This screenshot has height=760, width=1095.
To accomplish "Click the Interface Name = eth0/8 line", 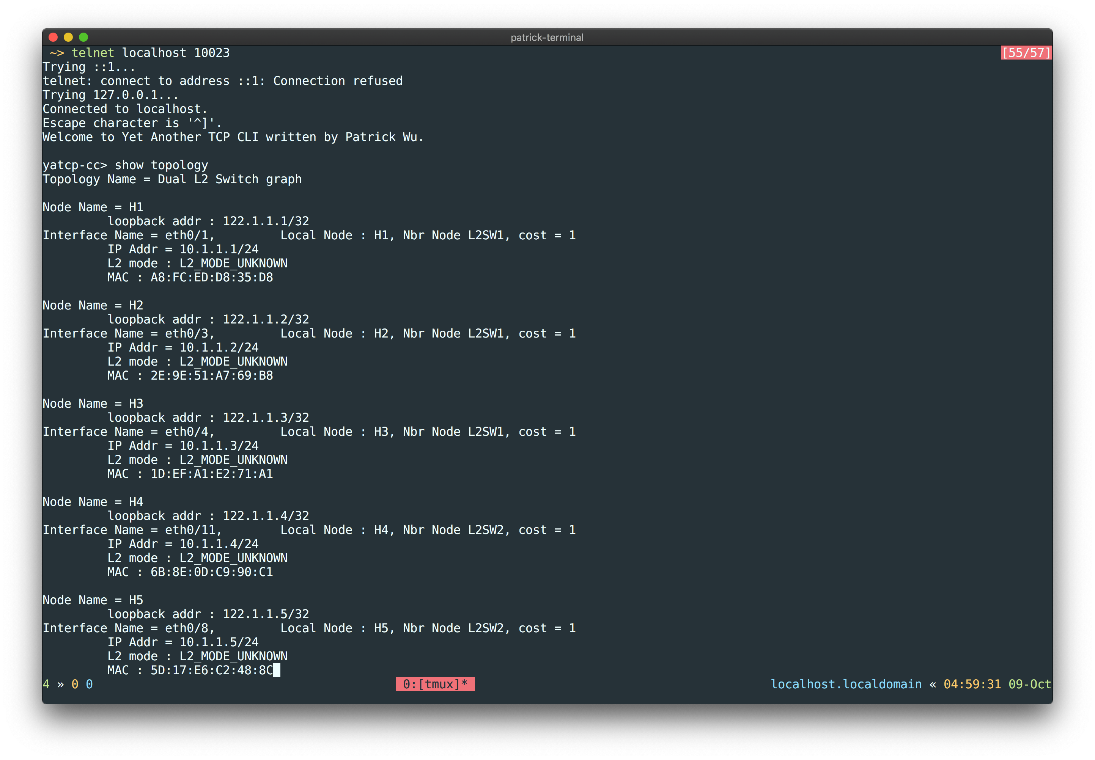I will point(309,628).
